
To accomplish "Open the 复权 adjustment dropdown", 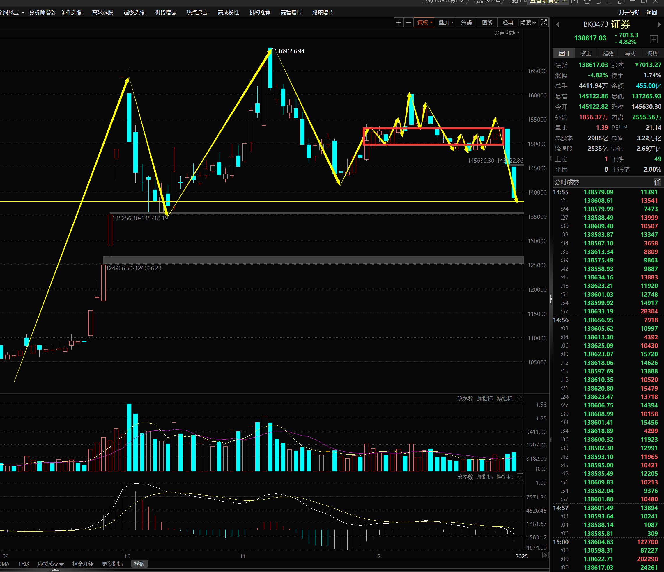I will pyautogui.click(x=425, y=22).
